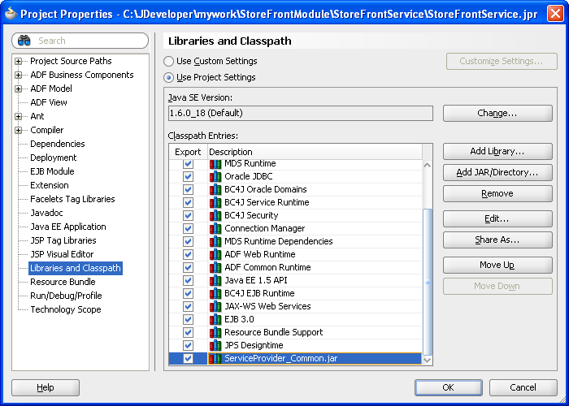The height and width of the screenshot is (406, 569).
Task: Toggle Export checkbox for EJB 3.0
Action: [x=188, y=319]
